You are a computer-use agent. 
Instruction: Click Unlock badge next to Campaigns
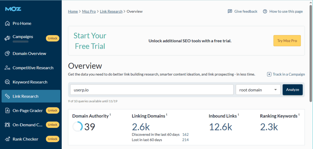[53, 38]
